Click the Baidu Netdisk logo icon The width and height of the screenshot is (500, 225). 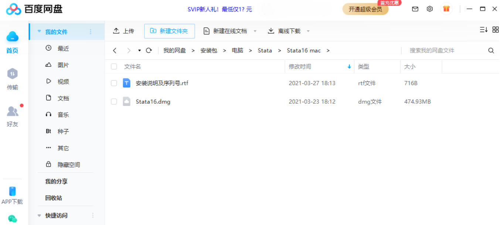[14, 9]
